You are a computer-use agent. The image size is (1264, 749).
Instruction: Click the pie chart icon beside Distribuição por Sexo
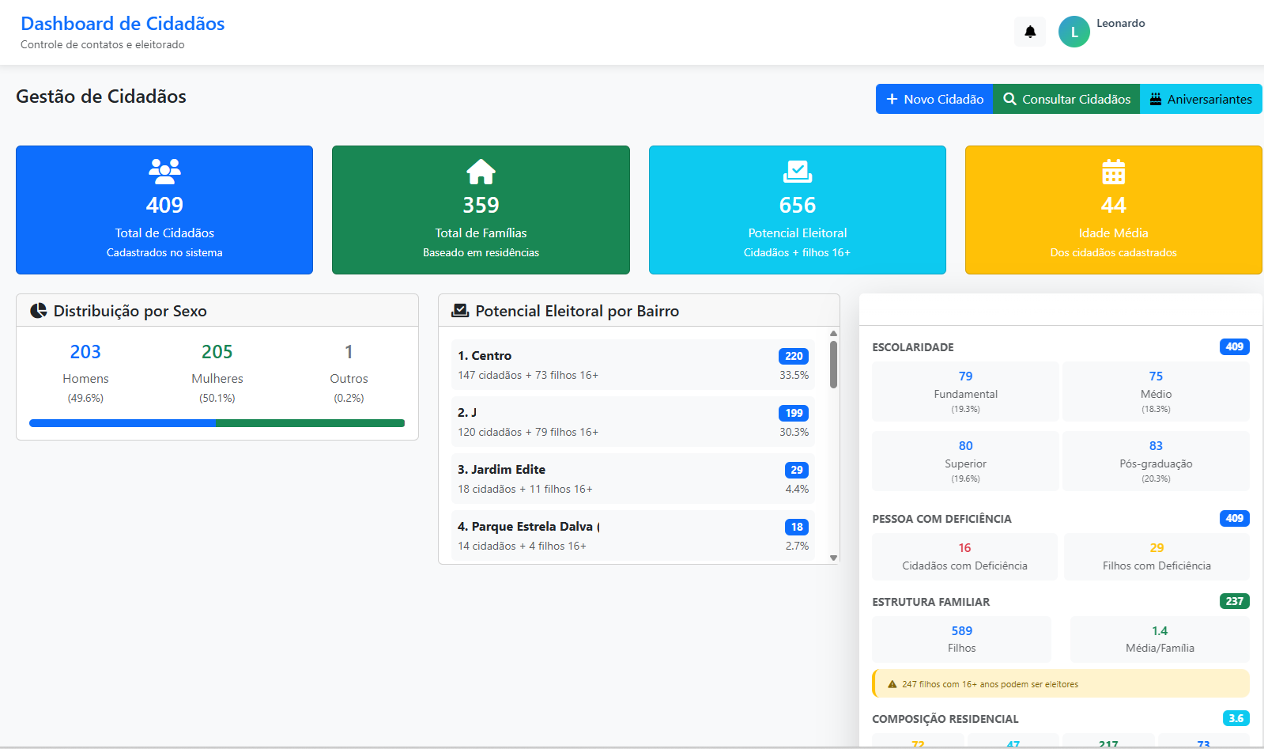click(38, 311)
